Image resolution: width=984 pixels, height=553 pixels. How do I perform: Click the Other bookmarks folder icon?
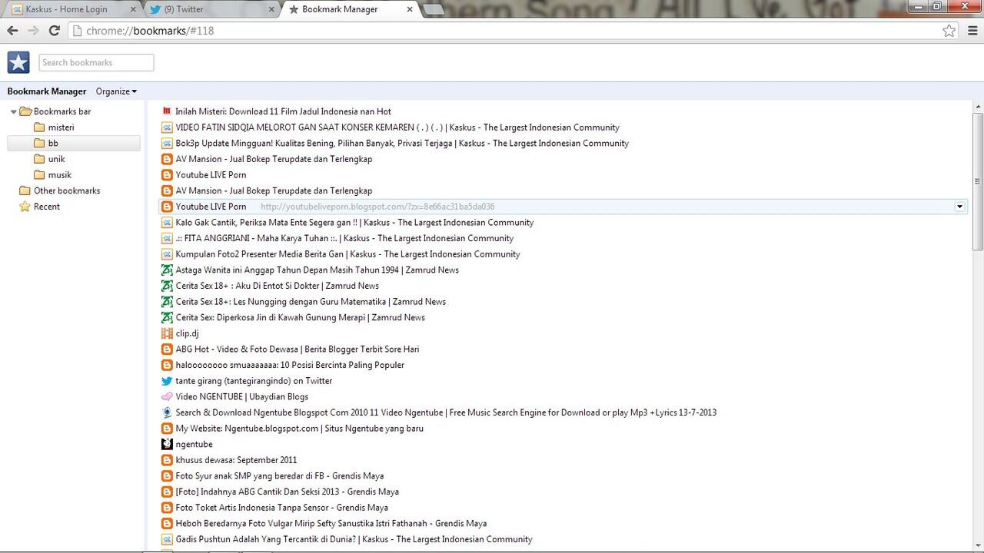point(25,190)
